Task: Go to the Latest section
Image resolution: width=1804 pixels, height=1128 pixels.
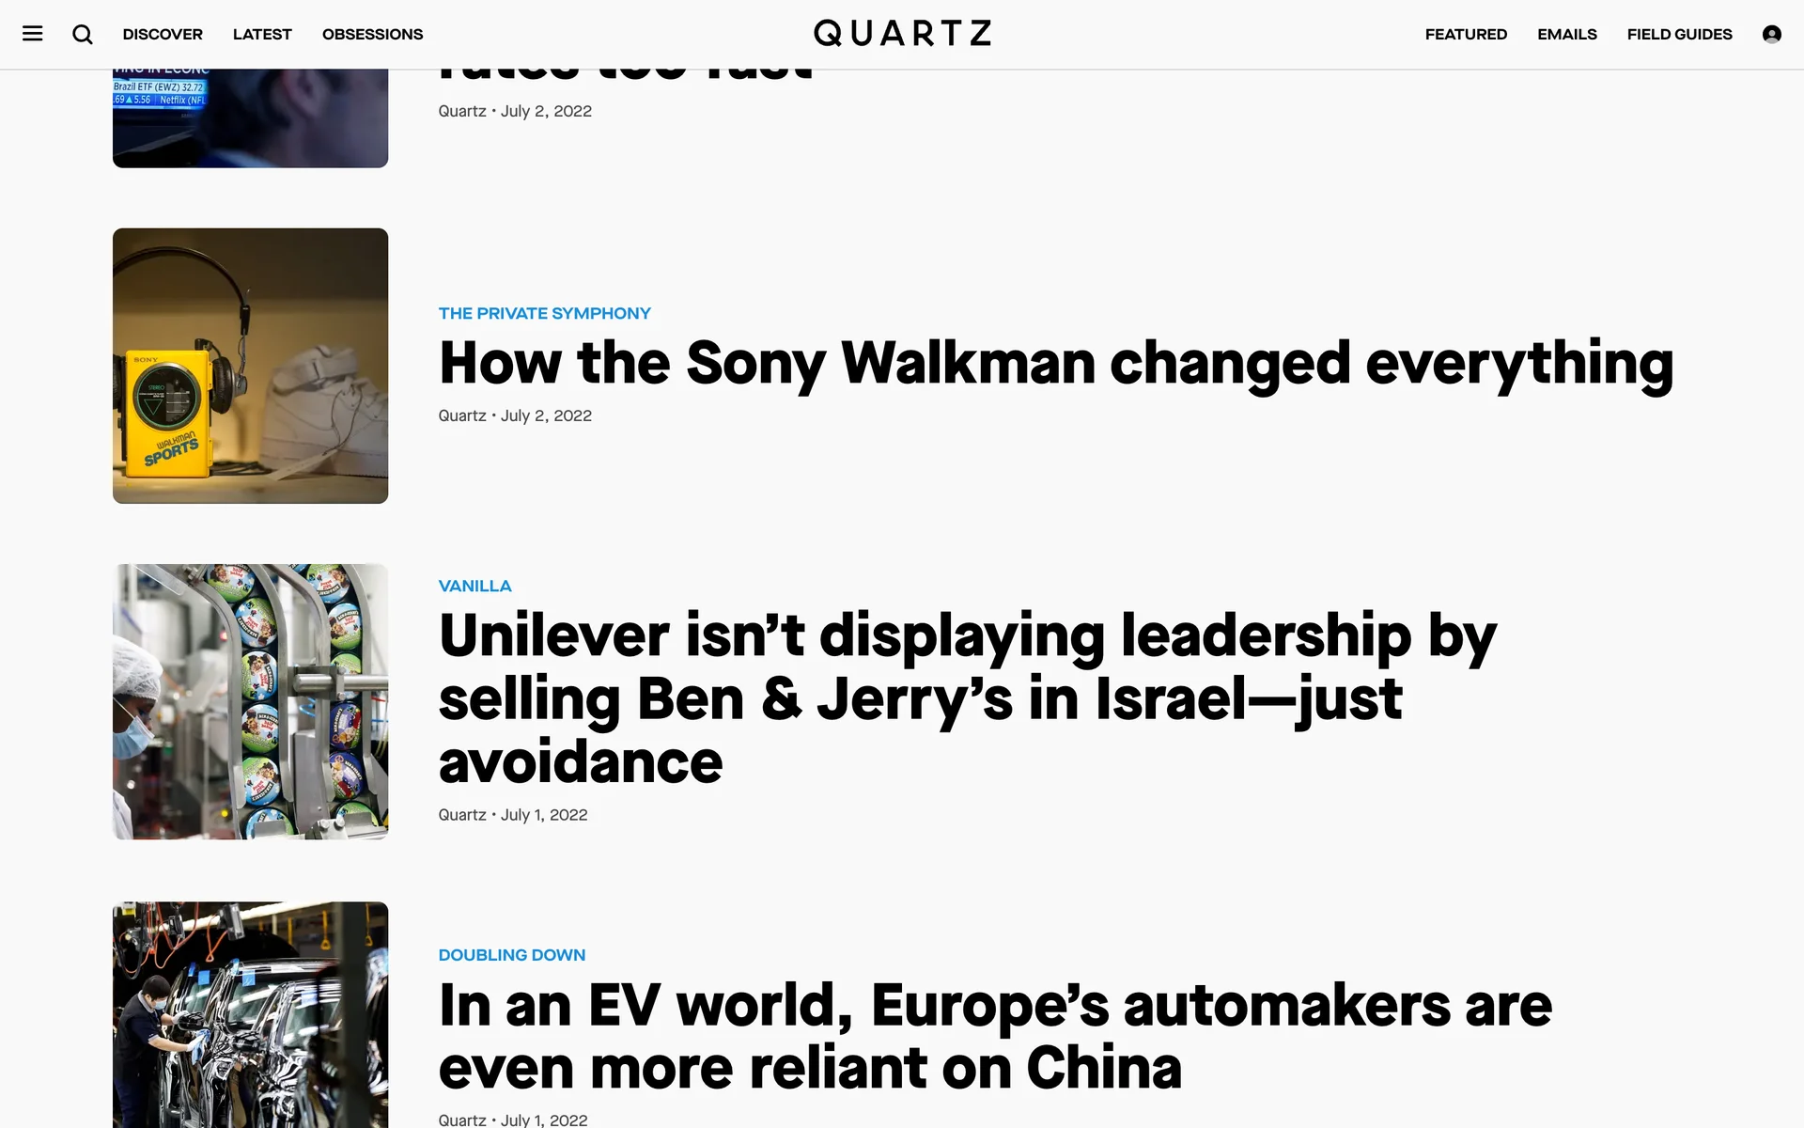Action: [x=262, y=34]
